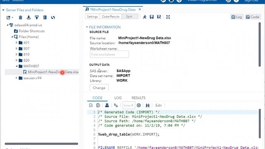
Task: Click the Go to line arrow button
Action: tap(139, 106)
